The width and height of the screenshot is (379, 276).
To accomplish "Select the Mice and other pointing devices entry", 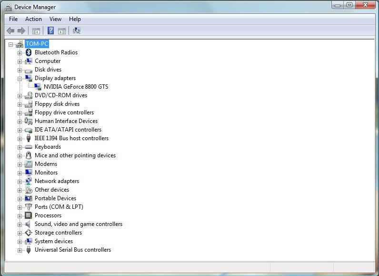I will (x=75, y=155).
